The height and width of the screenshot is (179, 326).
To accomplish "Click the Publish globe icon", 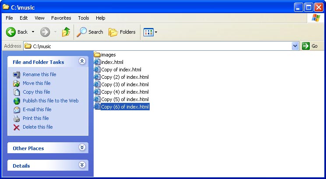I will click(x=17, y=101).
